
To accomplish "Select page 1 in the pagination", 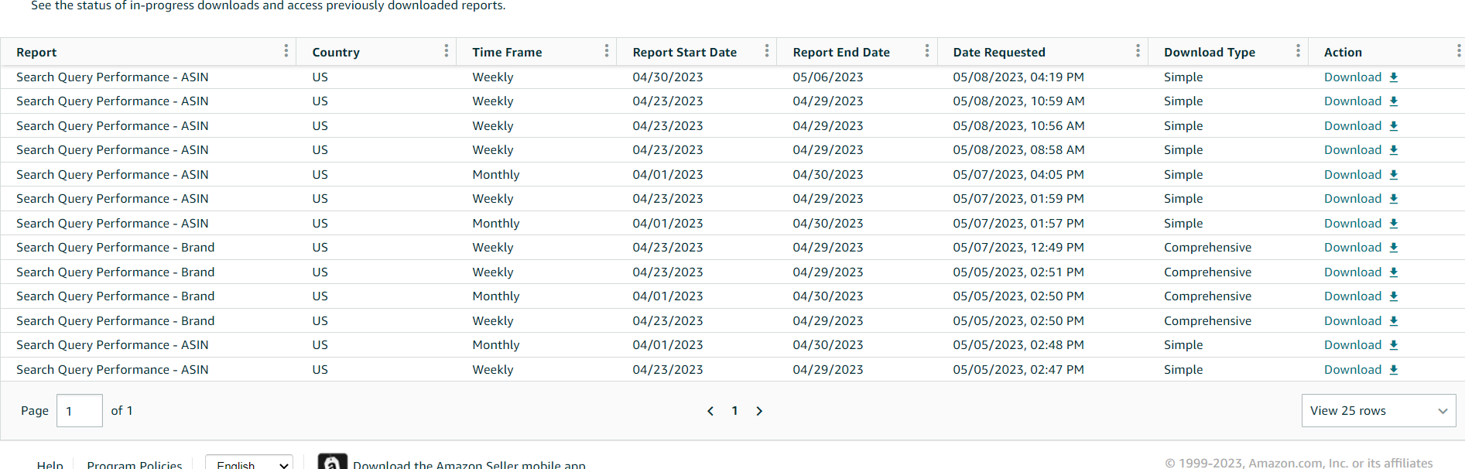I will tap(734, 411).
